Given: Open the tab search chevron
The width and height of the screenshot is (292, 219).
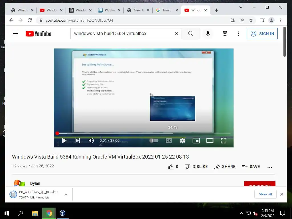Looking at the screenshot, I should point(241,7).
